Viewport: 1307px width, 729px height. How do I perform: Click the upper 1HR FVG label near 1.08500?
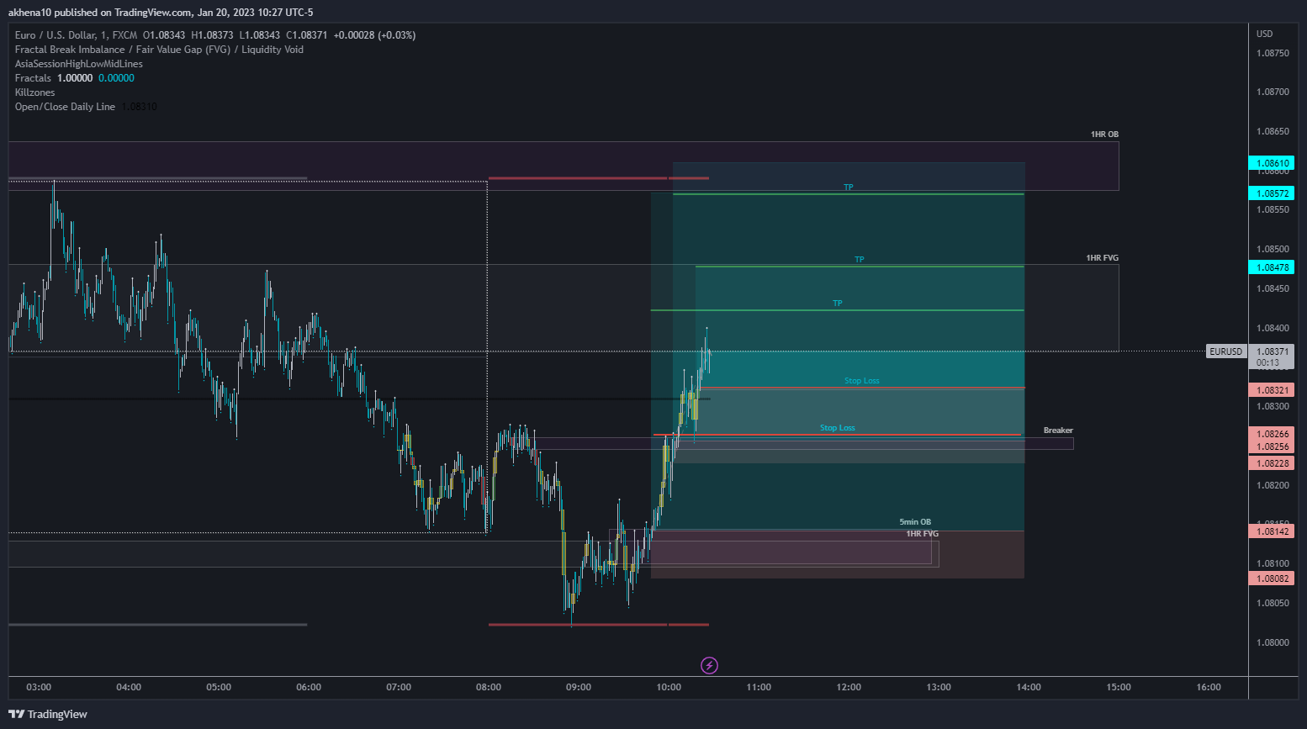(1102, 258)
